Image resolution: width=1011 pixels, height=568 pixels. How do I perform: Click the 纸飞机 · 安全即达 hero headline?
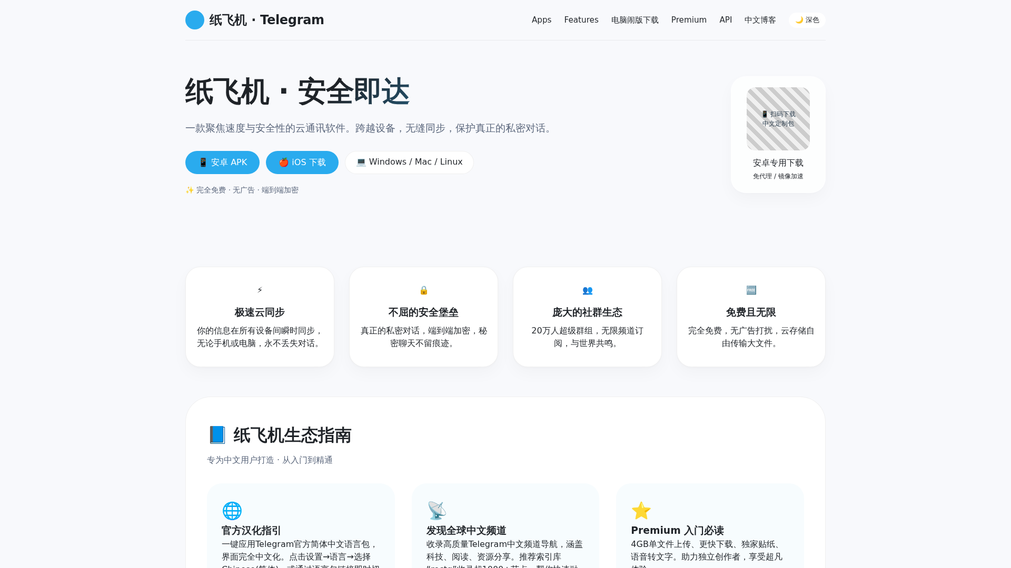[298, 92]
